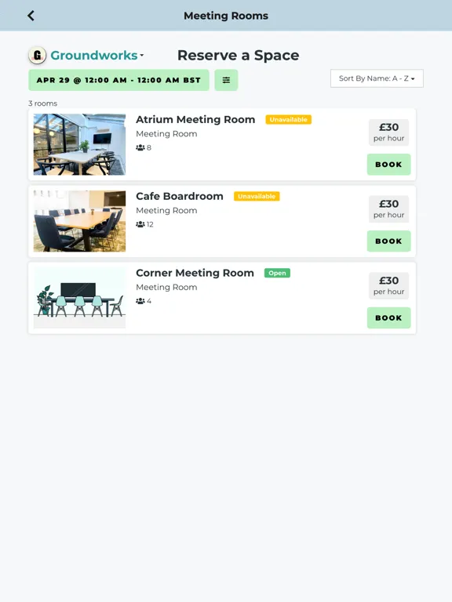This screenshot has height=602, width=452.
Task: Go back using the left arrow icon
Action: point(31,16)
